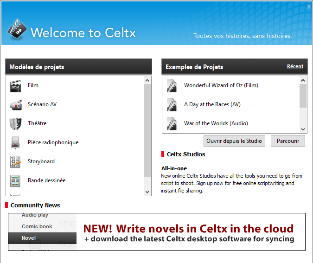Choose the Bande dessinée template
Viewport: 313px width, 263px height.
click(x=75, y=180)
